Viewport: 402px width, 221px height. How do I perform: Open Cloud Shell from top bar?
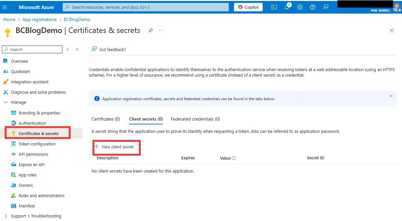274,7
